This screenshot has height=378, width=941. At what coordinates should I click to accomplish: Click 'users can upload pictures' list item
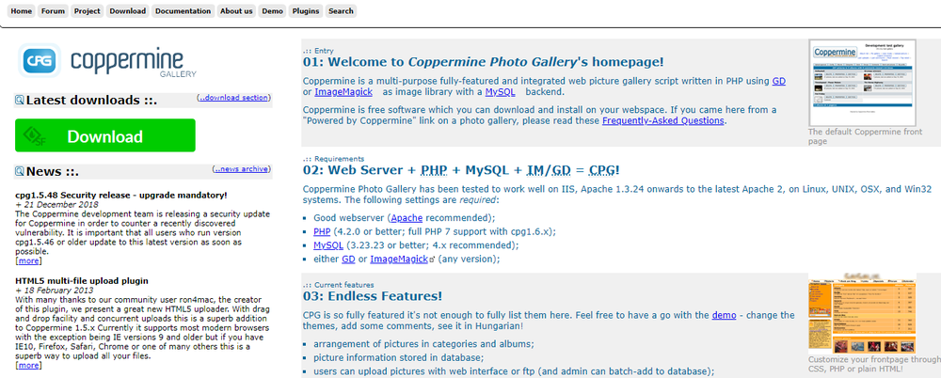pos(514,371)
